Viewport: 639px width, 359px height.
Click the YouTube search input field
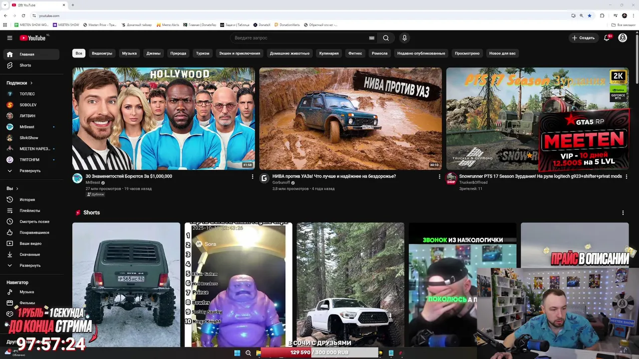click(300, 38)
